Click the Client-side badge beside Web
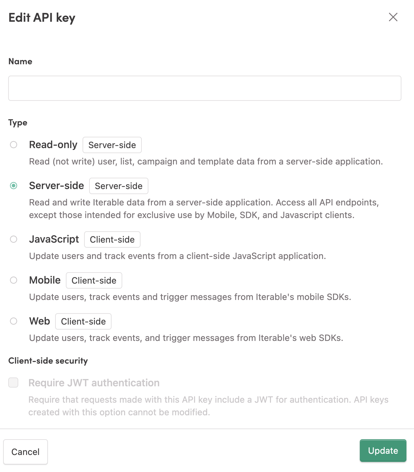This screenshot has width=414, height=472. (83, 321)
